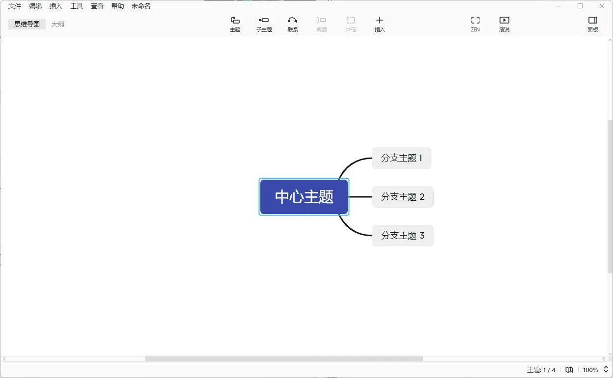Enter ZEN mode via its icon
The height and width of the screenshot is (378, 613).
coord(475,23)
